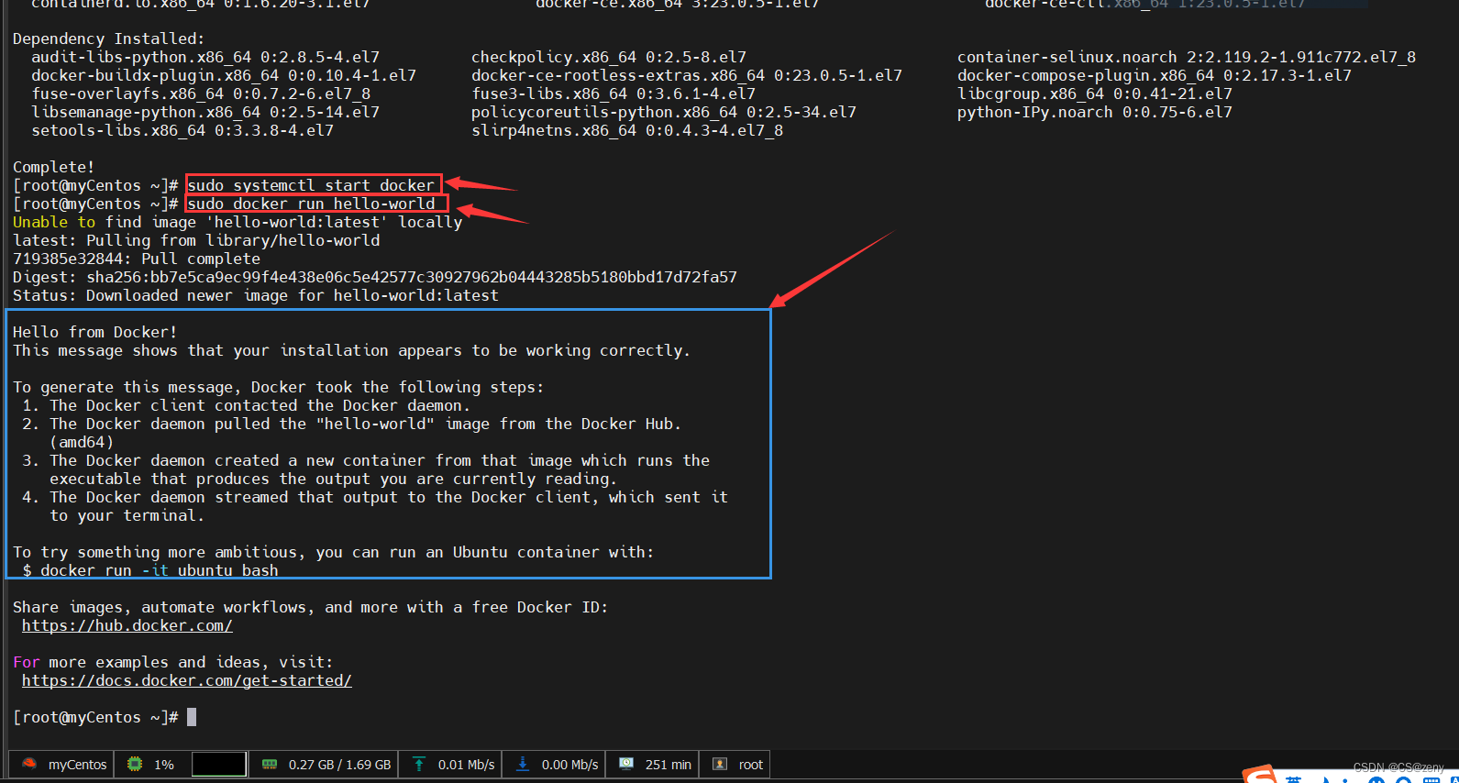Image resolution: width=1459 pixels, height=783 pixels.
Task: Click the 'Dependency Installed:' heading
Action: tap(109, 39)
